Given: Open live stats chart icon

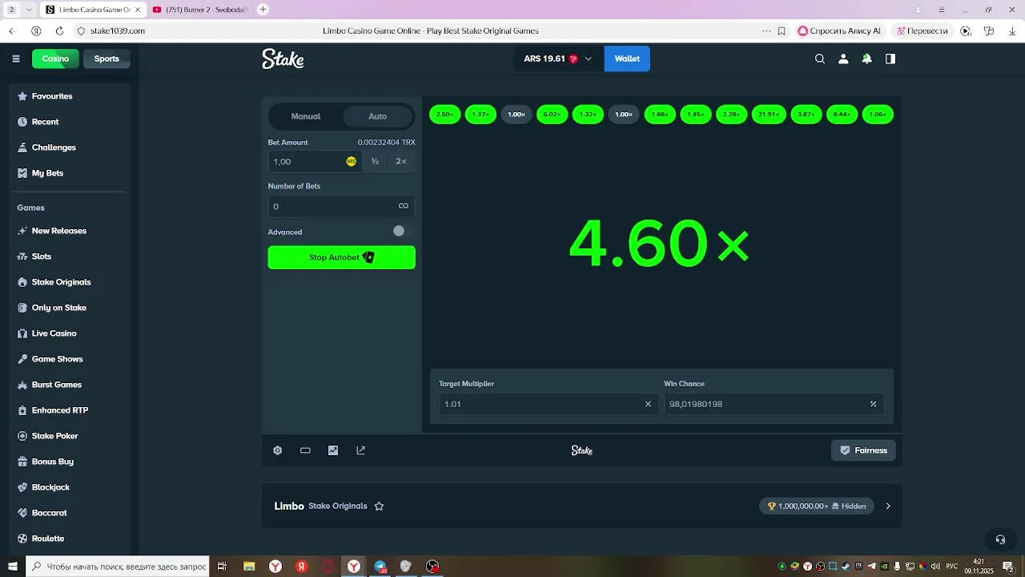Looking at the screenshot, I should 333,450.
